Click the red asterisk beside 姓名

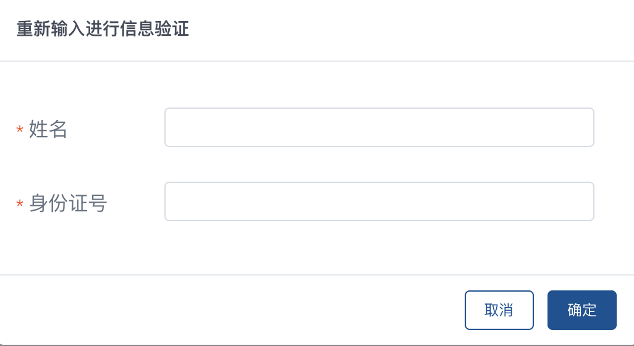[20, 130]
